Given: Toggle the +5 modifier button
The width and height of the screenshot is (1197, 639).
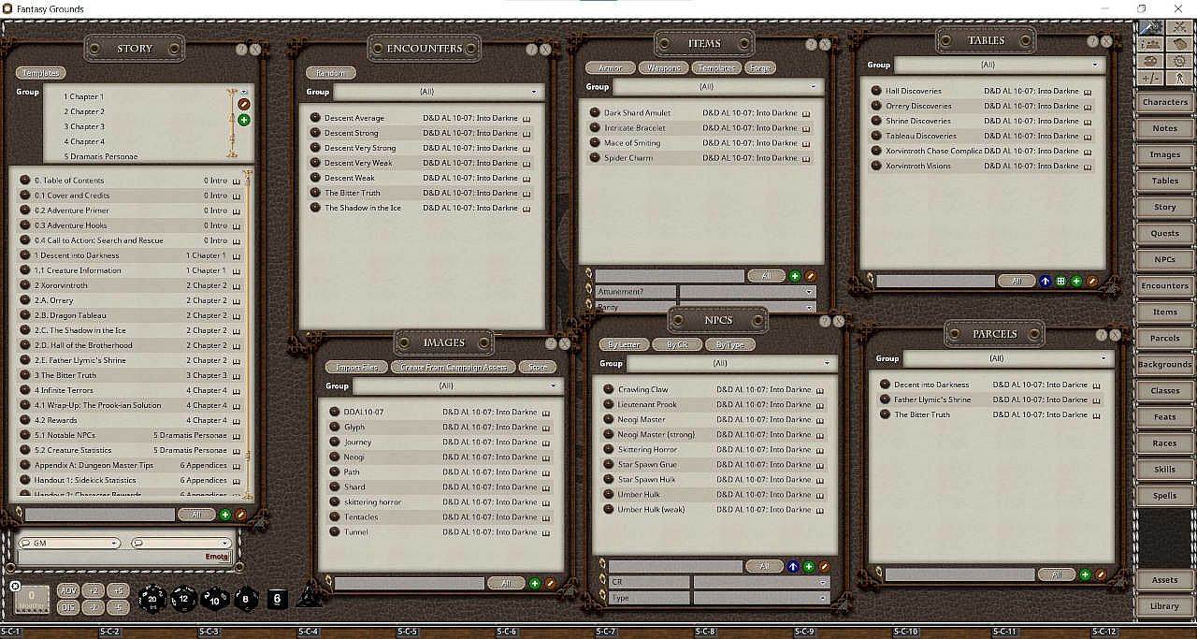Looking at the screenshot, I should pyautogui.click(x=117, y=590).
